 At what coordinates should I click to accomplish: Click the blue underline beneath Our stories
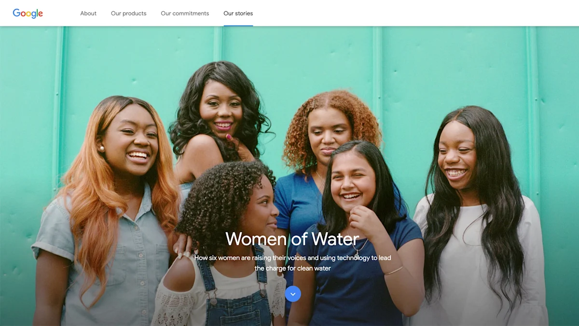coord(238,26)
